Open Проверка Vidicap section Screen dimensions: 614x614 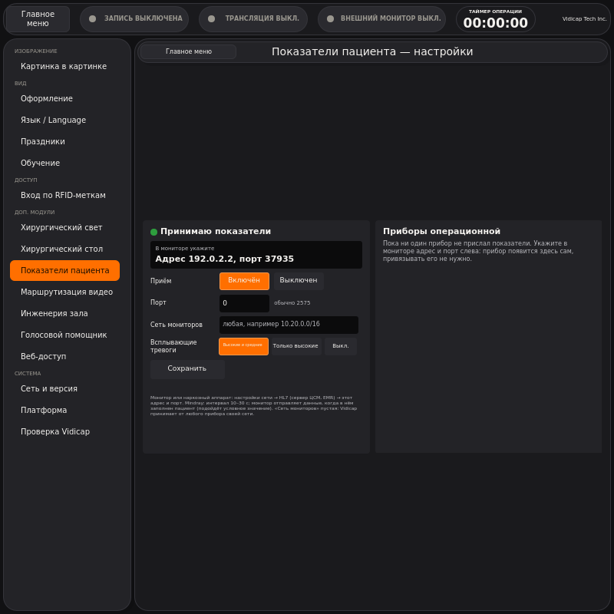click(x=65, y=431)
